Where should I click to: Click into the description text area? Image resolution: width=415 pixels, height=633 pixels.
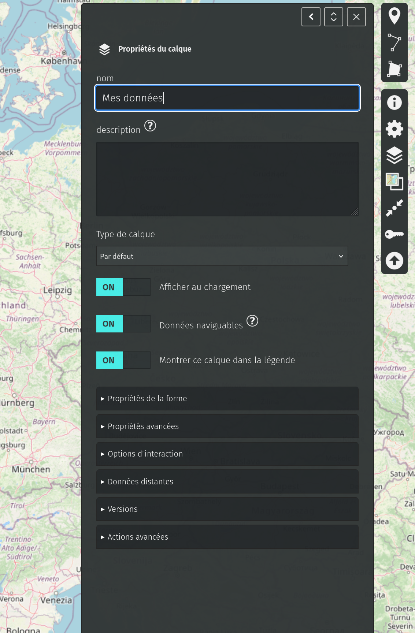point(227,179)
